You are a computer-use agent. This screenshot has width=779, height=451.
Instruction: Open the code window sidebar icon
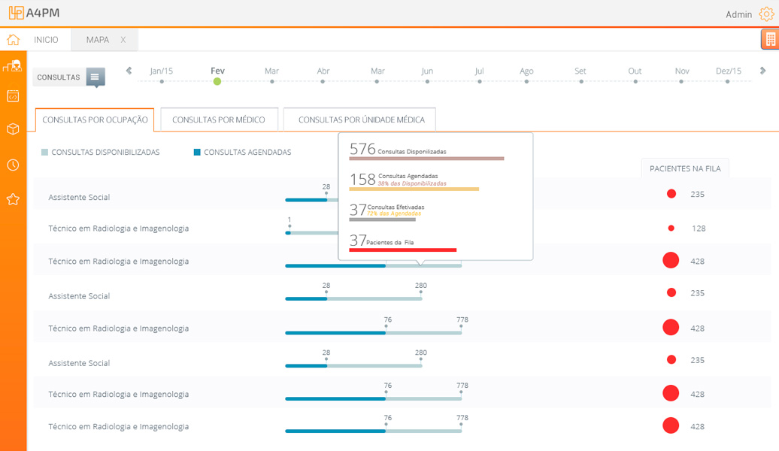(13, 95)
